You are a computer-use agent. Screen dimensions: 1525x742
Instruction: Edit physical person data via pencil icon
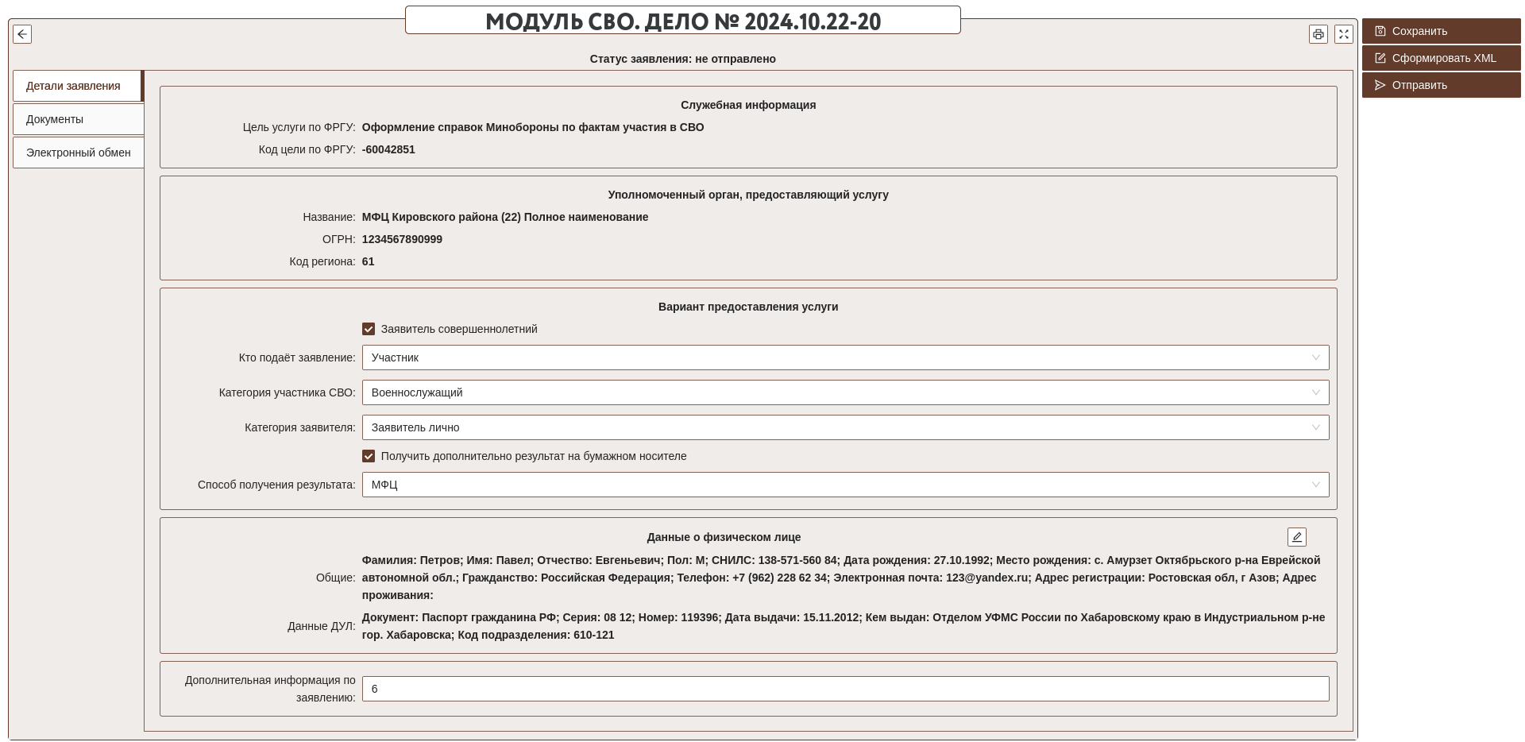(x=1297, y=537)
